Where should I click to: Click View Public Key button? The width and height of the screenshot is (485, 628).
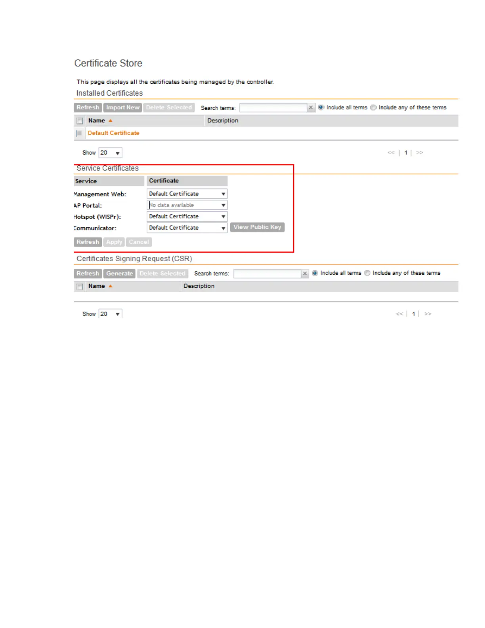[257, 227]
